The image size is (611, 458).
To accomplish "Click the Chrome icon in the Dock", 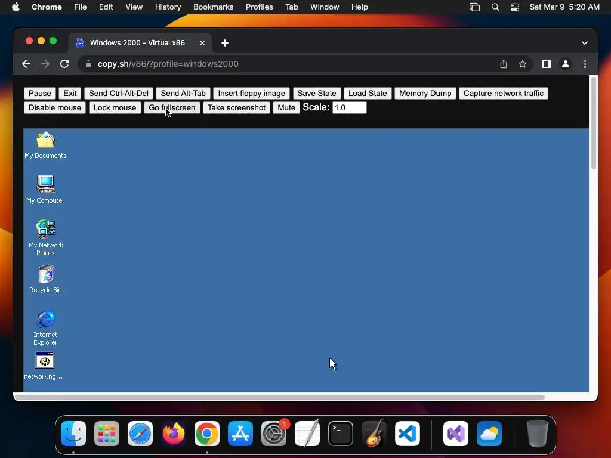I will click(x=207, y=433).
